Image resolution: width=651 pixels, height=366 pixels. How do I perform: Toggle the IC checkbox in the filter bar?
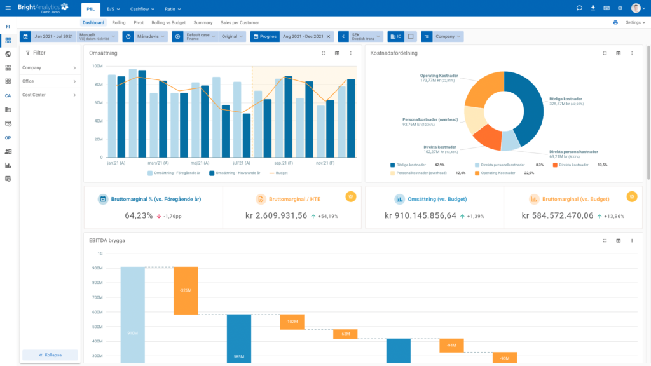click(411, 37)
